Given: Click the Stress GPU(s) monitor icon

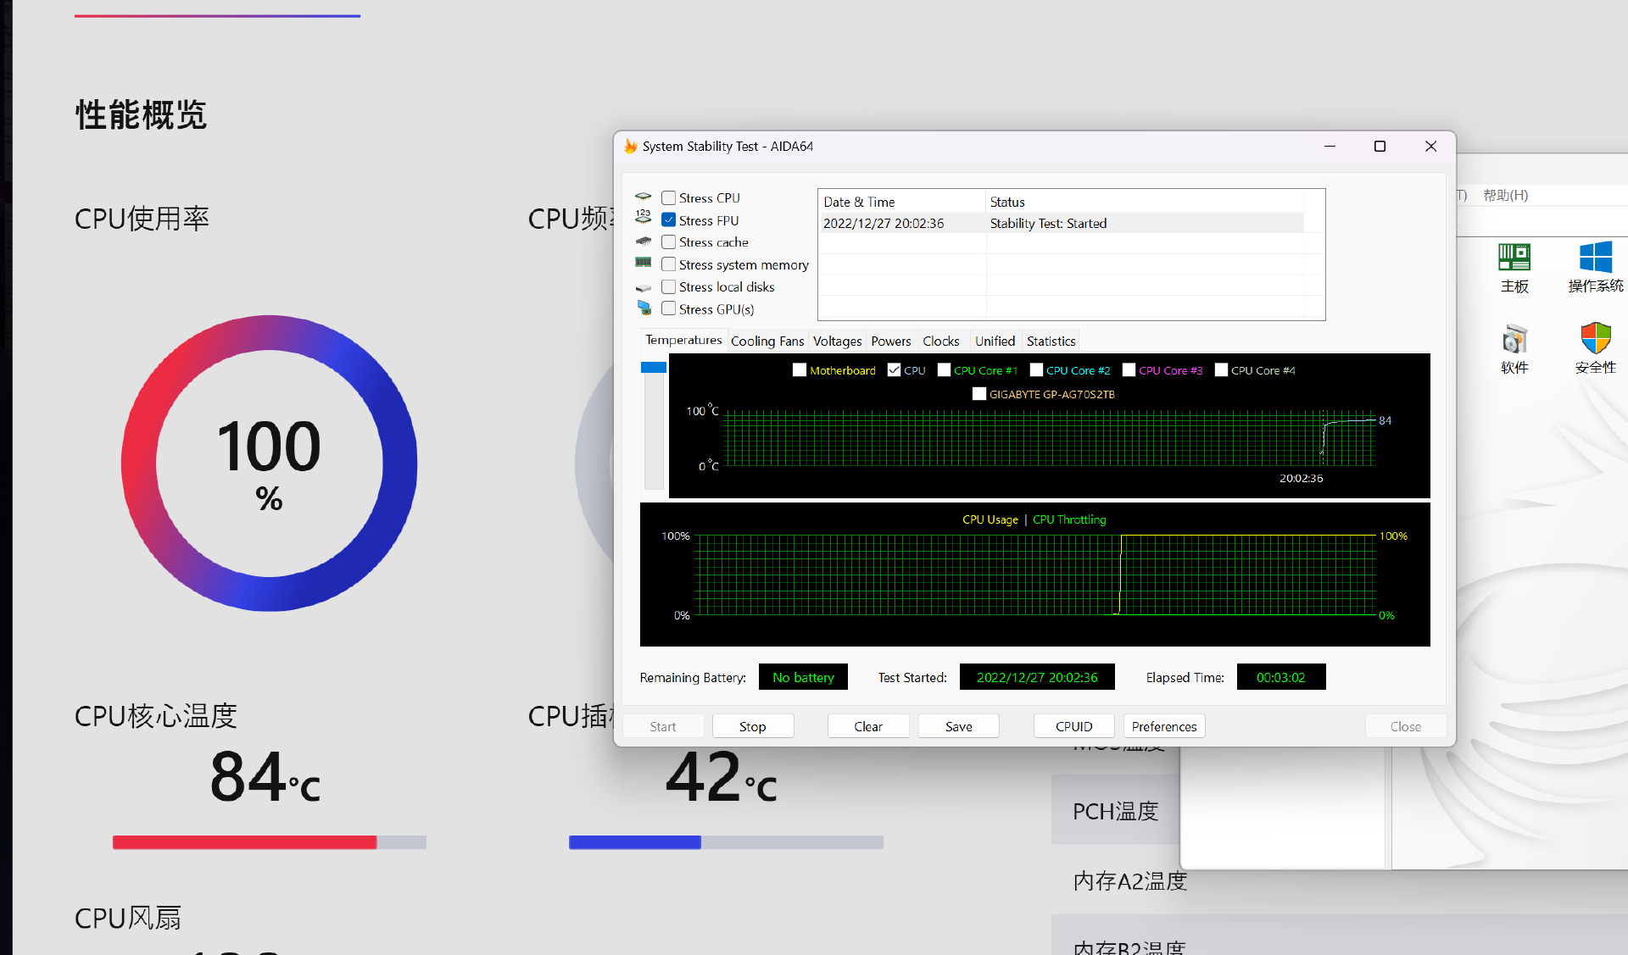Looking at the screenshot, I should pyautogui.click(x=644, y=308).
